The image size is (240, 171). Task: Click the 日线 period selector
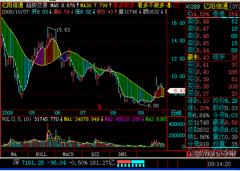tap(176, 113)
